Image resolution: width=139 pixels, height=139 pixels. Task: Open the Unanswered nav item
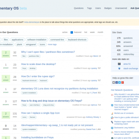point(121,8)
